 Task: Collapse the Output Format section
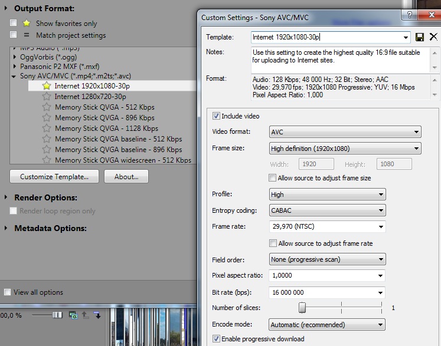pyautogui.click(x=6, y=8)
